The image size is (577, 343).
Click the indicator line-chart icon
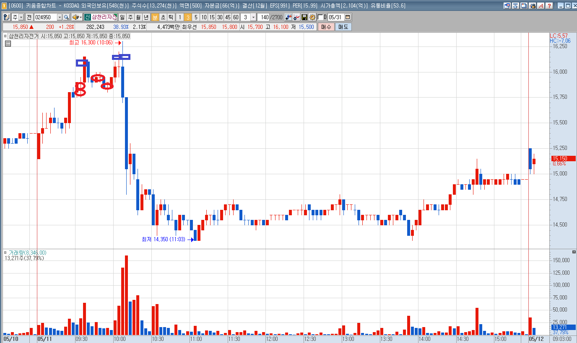point(296,17)
